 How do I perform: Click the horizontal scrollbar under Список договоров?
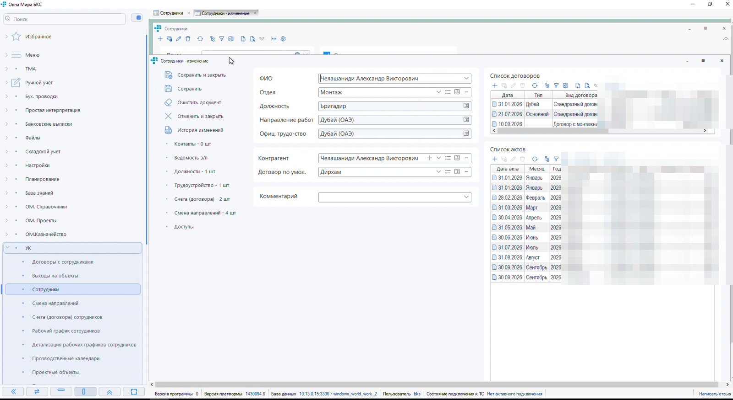[x=552, y=131]
